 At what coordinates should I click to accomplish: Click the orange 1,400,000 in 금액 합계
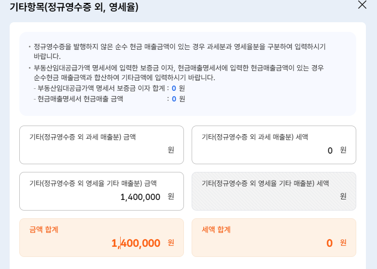136,243
